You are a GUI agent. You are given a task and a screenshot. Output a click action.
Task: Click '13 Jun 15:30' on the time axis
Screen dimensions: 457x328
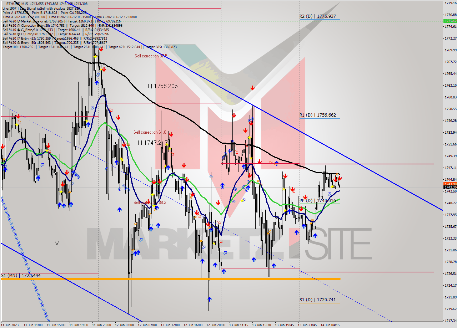tap(261, 325)
